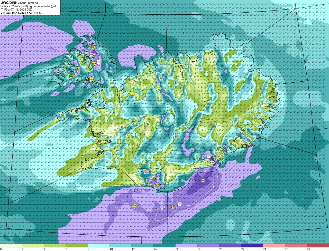Select the 18–20 m/s medium purple legend swatch
Viewport: 329px width, 251px height.
point(208,246)
